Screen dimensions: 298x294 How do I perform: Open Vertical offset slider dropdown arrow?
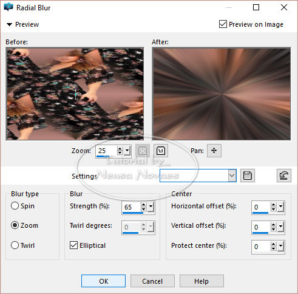click(280, 227)
